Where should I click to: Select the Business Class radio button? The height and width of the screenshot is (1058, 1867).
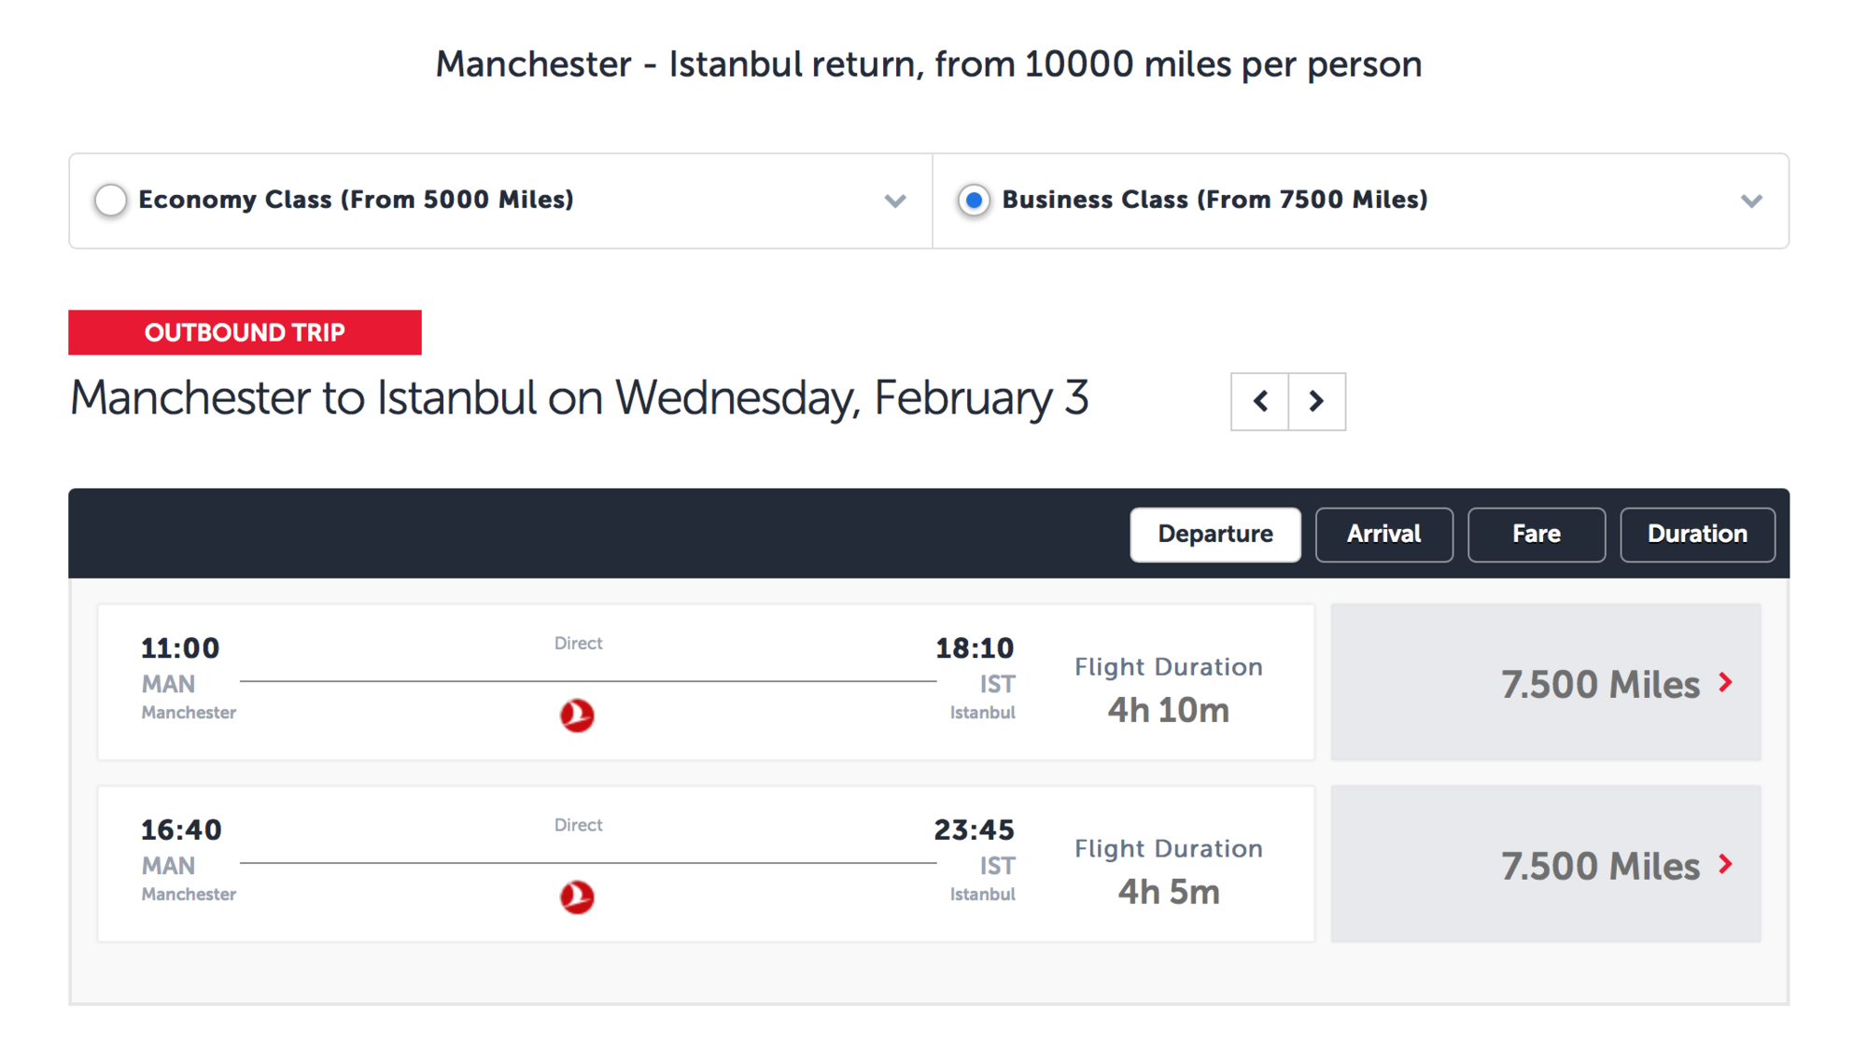click(974, 200)
